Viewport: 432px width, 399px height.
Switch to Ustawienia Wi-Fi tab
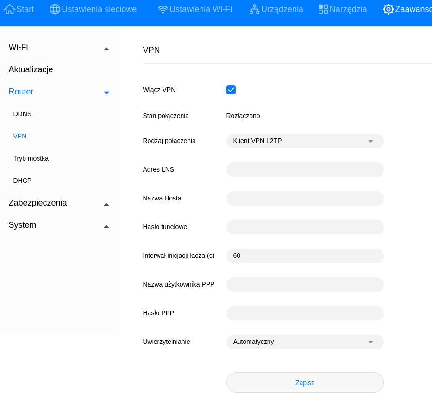coord(195,9)
